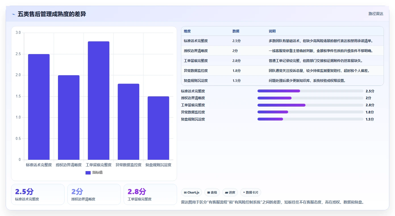The height and width of the screenshot is (216, 395).
Task: Click the 工单留痕完整度 bar in the chart
Action: 98,101
